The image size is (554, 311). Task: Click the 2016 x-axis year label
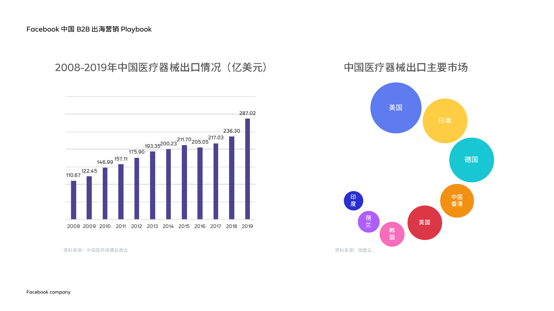click(x=200, y=226)
